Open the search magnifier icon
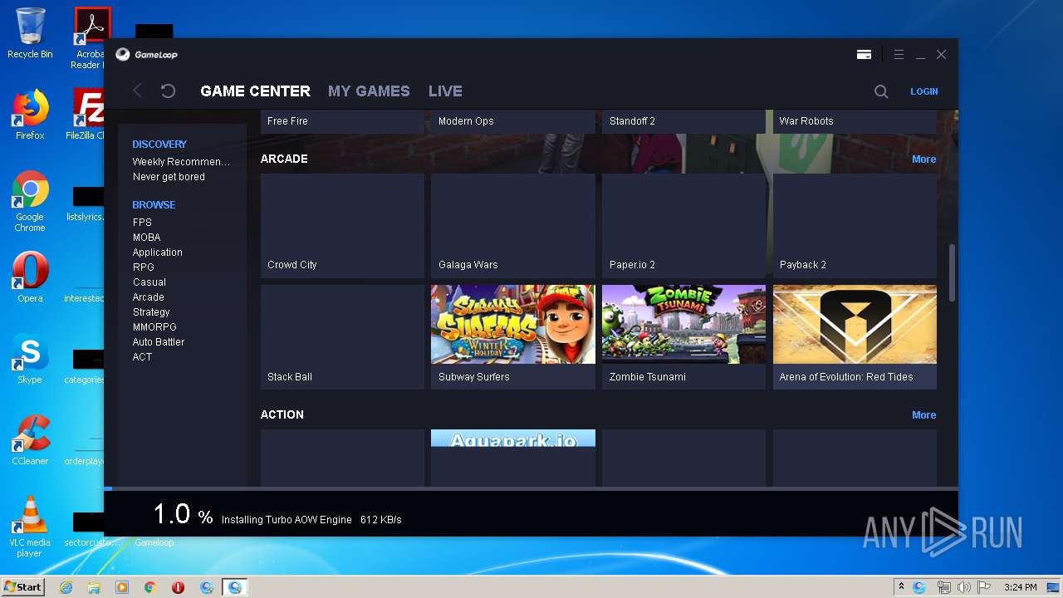Viewport: 1063px width, 598px height. click(881, 91)
